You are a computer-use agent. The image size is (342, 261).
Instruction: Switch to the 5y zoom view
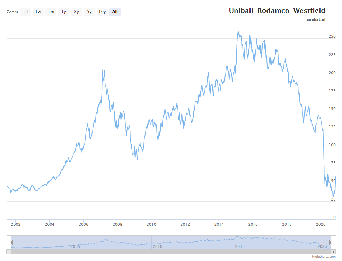89,12
